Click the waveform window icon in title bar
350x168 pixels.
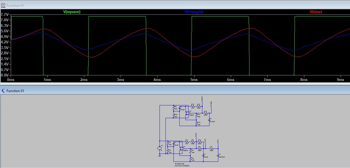(x=3, y=5)
